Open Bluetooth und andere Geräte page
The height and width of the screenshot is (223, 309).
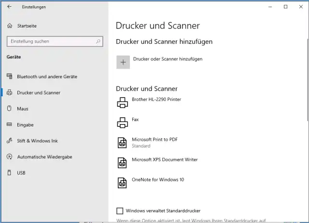(x=47, y=76)
